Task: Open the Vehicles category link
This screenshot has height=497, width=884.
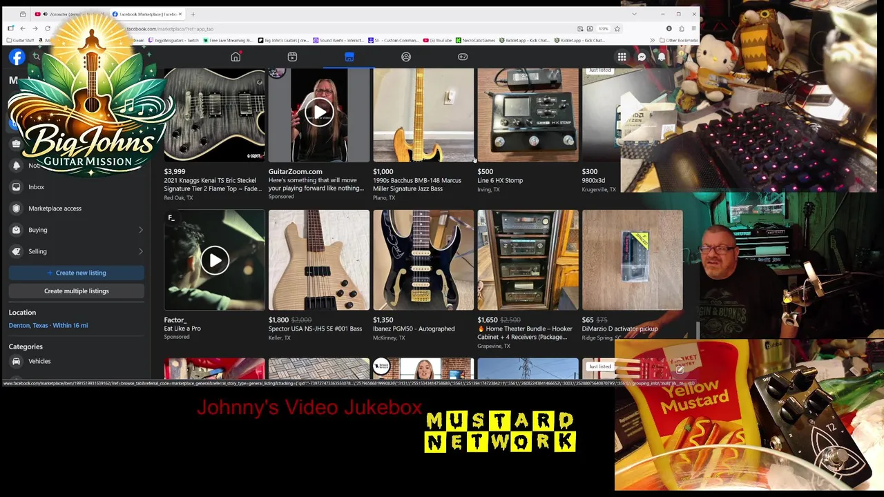Action: (x=39, y=361)
